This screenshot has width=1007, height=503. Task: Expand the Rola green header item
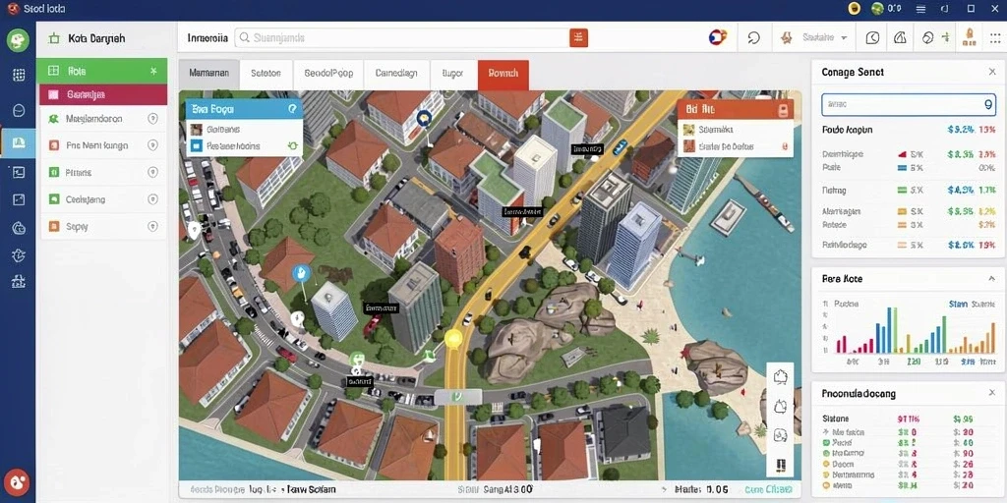(x=102, y=71)
